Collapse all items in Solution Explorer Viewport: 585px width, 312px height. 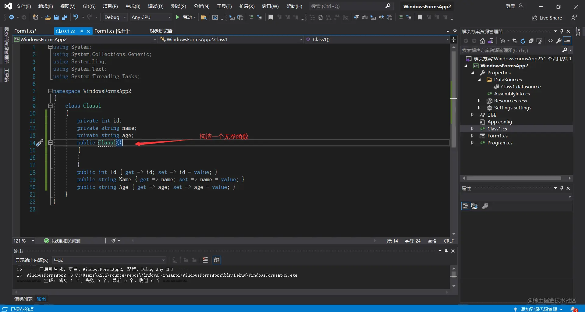click(x=531, y=41)
